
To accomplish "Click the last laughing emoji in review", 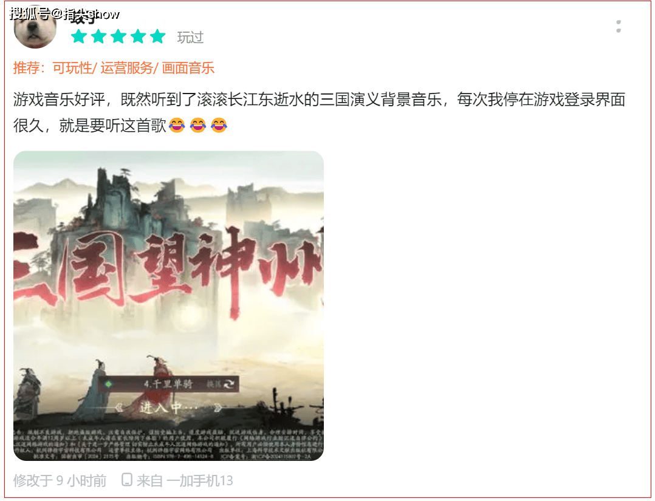I will 219,125.
